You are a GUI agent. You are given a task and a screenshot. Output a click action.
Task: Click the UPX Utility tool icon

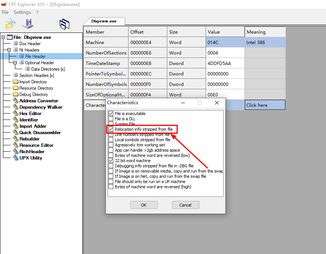(16, 158)
